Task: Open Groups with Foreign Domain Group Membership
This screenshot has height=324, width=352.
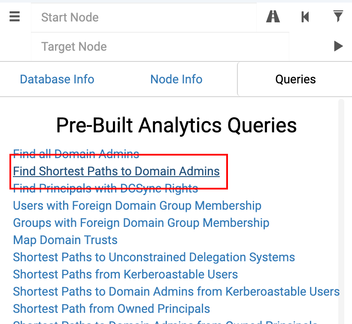Action: pyautogui.click(x=141, y=223)
